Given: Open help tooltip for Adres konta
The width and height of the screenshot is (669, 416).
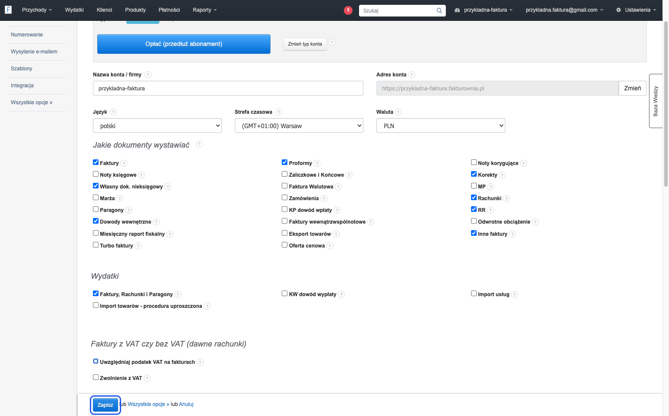Looking at the screenshot, I should tap(412, 75).
